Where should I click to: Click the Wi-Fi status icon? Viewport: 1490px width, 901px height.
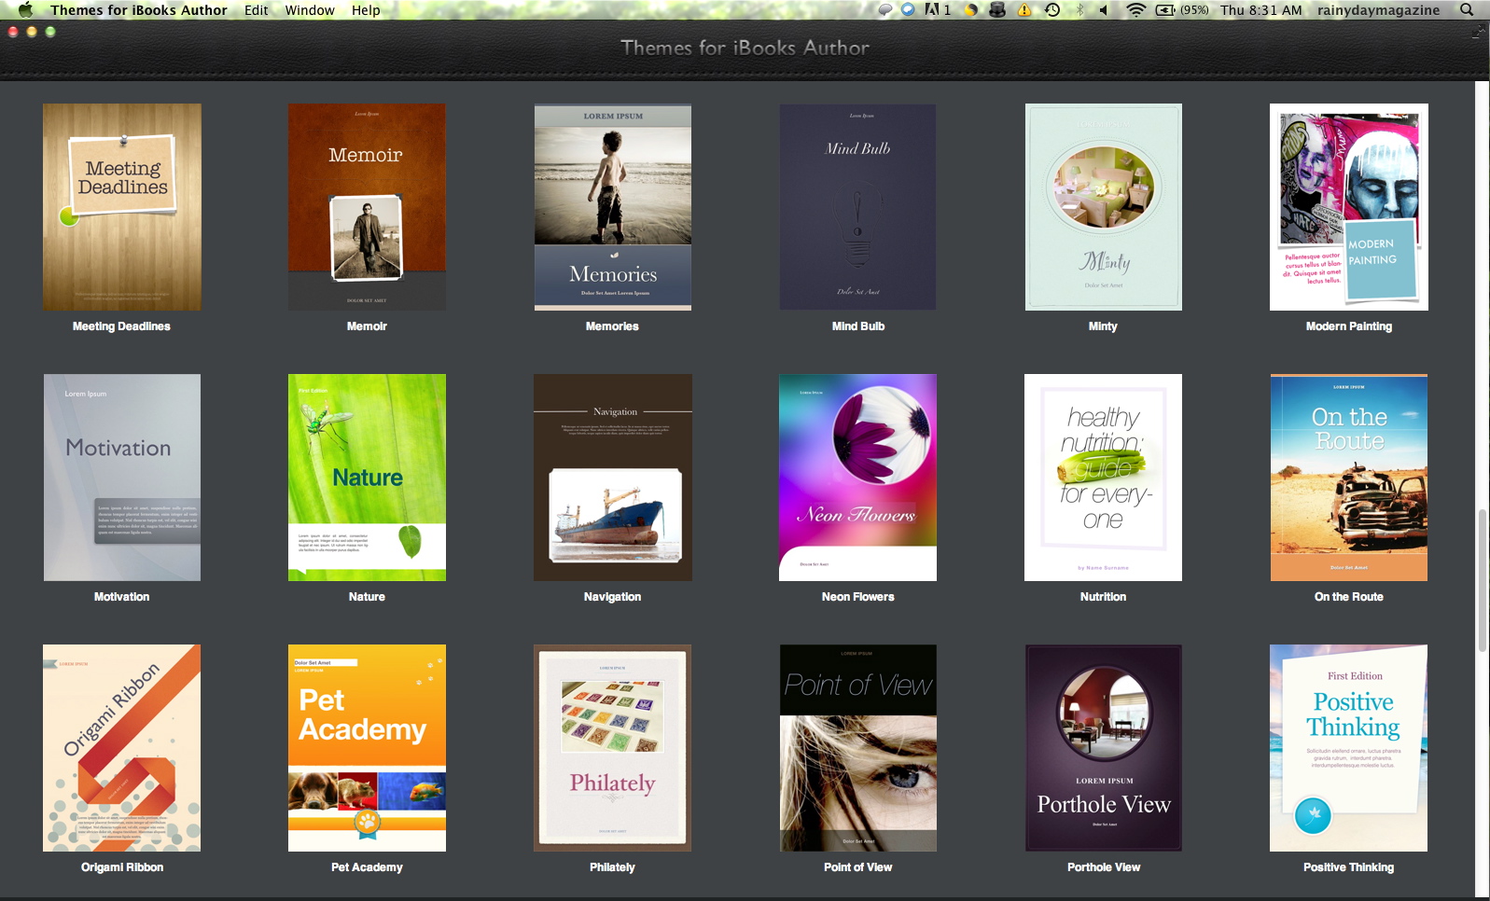point(1135,10)
